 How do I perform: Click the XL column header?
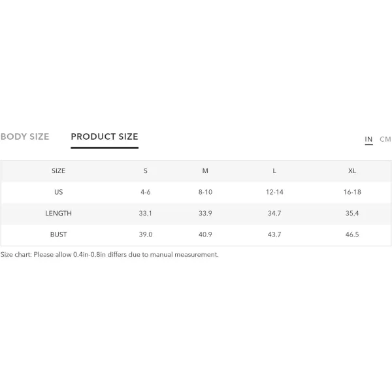pos(352,171)
